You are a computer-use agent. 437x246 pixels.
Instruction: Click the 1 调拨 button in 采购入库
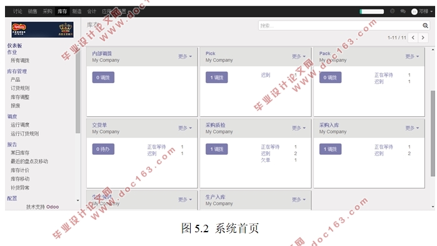click(x=330, y=149)
